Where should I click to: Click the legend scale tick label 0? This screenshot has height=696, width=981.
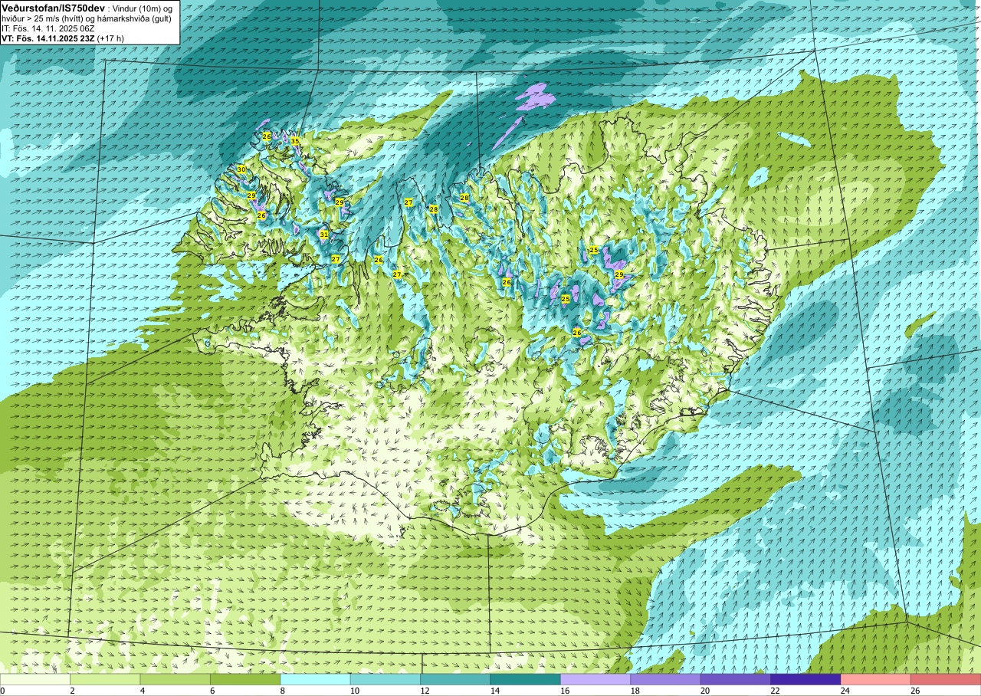click(x=2, y=691)
